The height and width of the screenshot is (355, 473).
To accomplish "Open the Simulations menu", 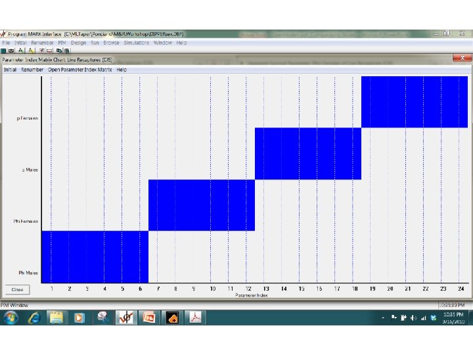I will click(137, 43).
